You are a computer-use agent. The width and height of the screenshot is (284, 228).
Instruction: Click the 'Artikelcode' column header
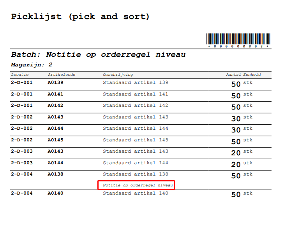click(62, 75)
